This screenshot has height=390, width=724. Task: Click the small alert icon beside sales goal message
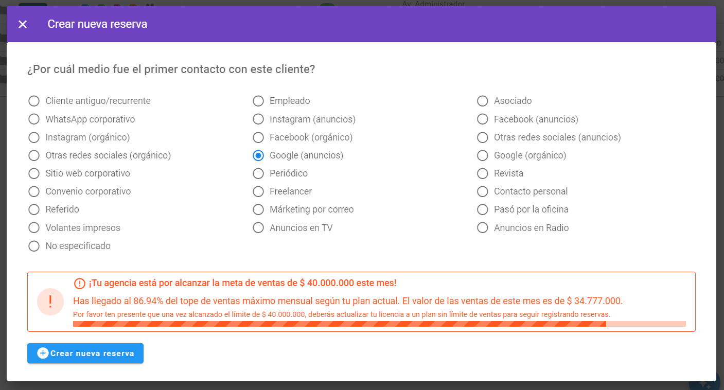point(80,283)
